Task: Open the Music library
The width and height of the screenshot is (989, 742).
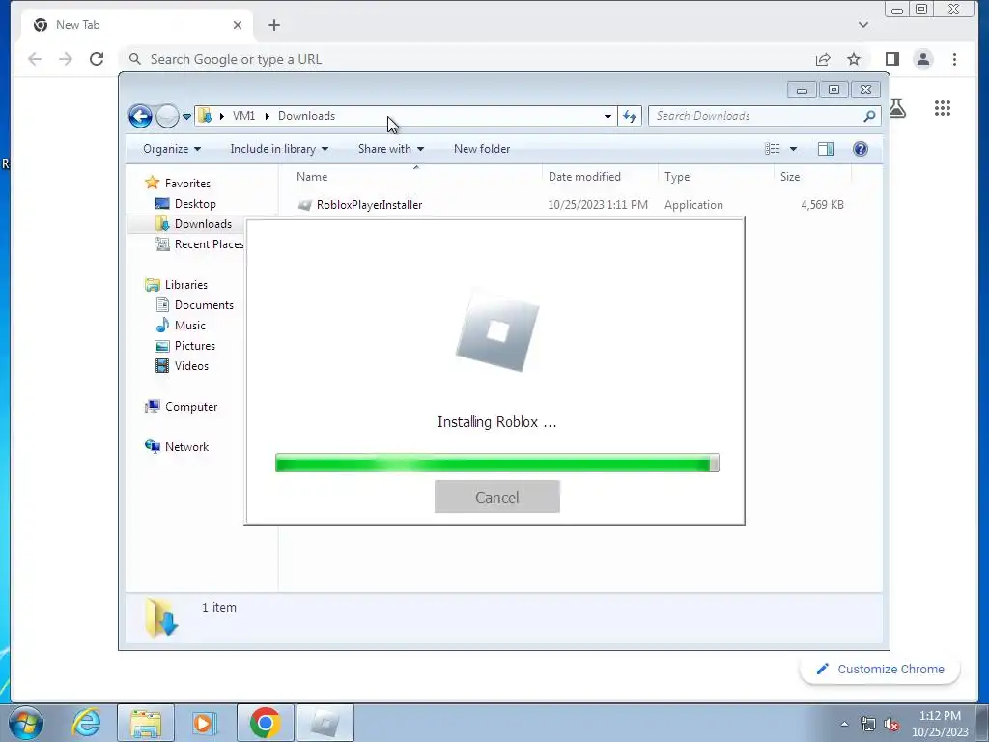Action: coord(190,325)
